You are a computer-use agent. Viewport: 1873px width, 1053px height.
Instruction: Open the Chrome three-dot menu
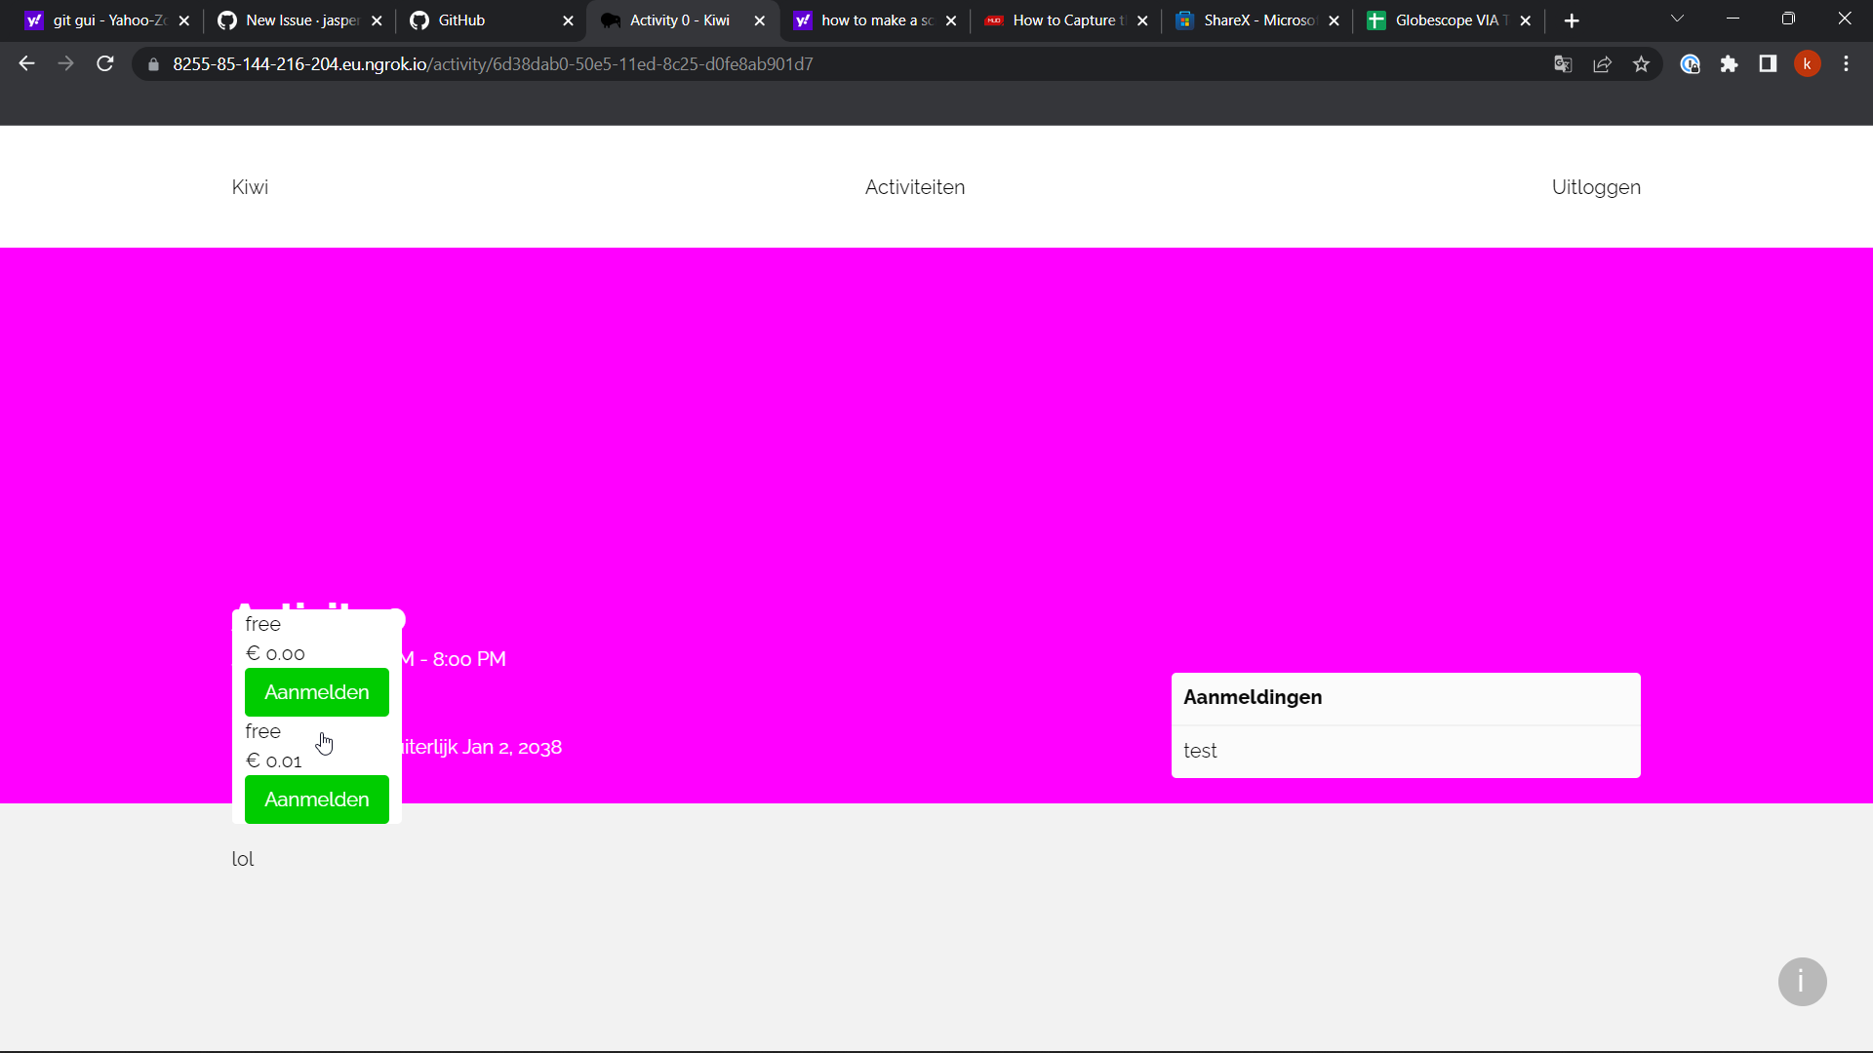tap(1846, 63)
